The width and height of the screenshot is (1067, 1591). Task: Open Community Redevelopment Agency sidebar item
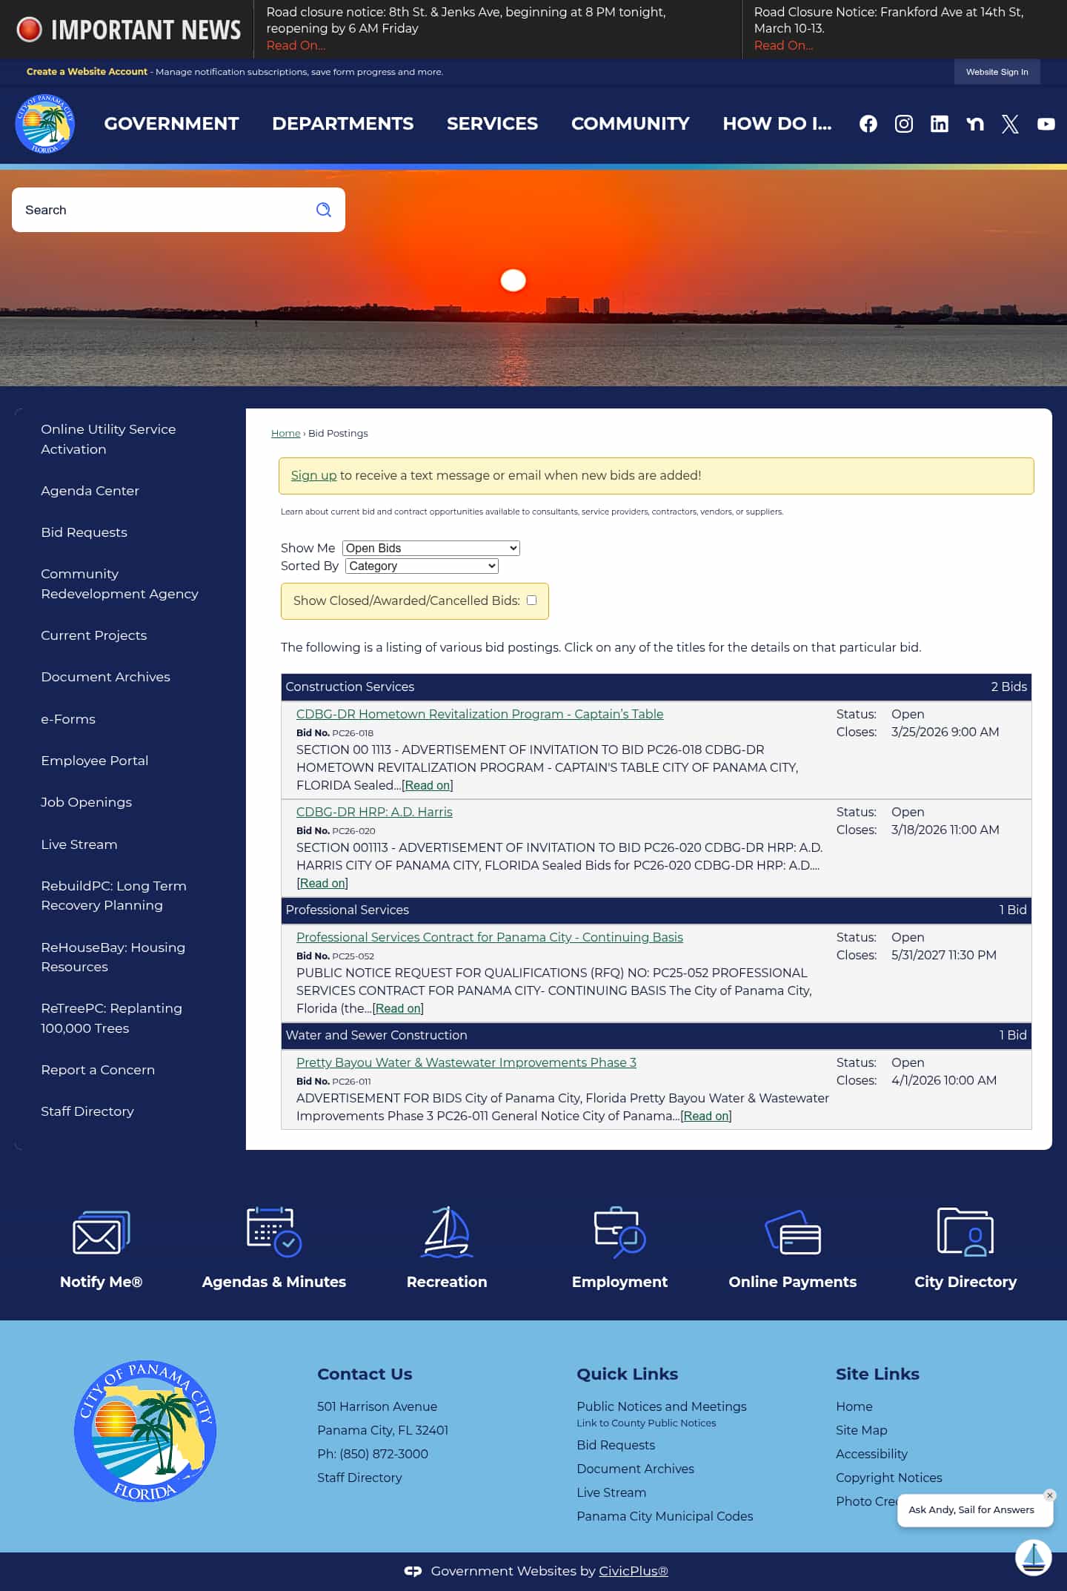pos(119,583)
